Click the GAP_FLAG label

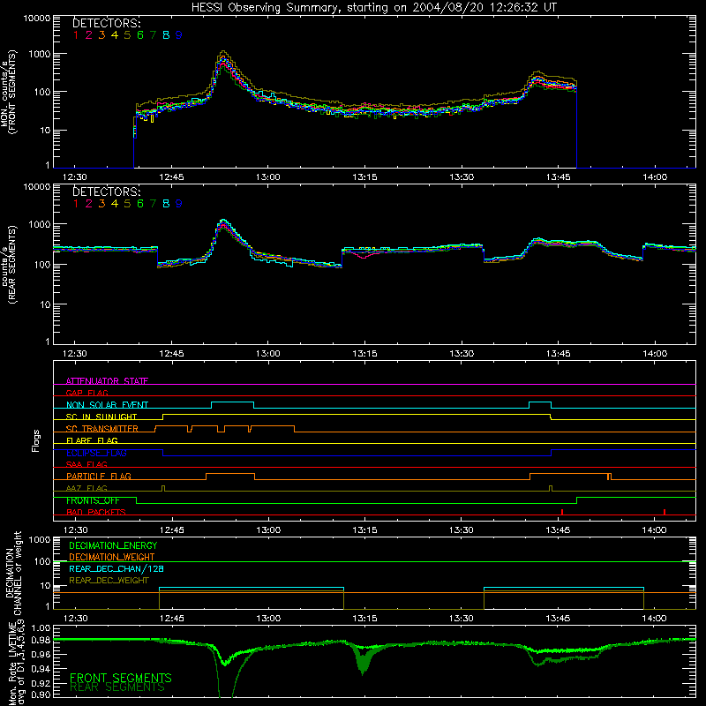[x=86, y=393]
